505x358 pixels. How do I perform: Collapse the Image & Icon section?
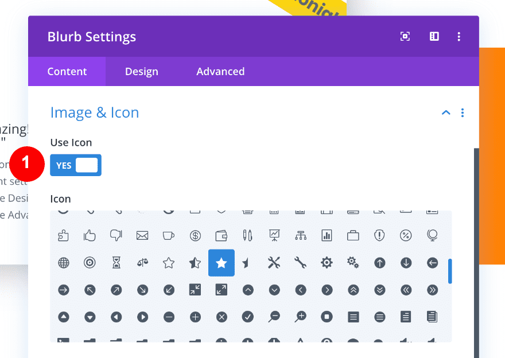tap(446, 112)
